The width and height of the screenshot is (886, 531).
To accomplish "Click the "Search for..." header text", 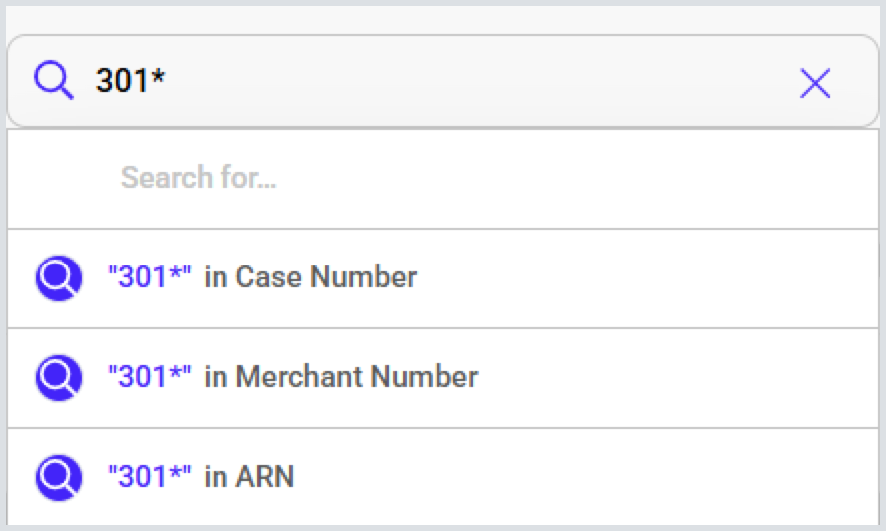I will [199, 178].
